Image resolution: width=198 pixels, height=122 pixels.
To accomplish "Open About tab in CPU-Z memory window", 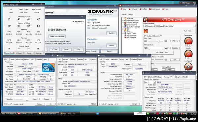I will pos(140,60).
